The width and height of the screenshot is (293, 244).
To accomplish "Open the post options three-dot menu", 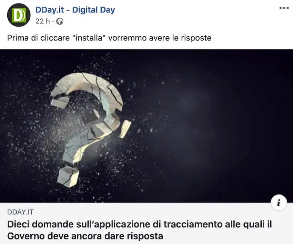I will (284, 8).
